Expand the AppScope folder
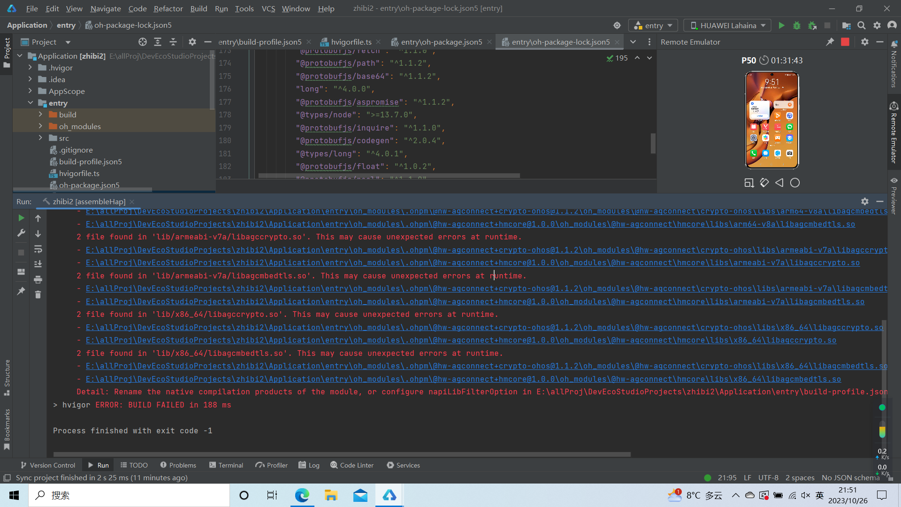Viewport: 901px width, 507px height. tap(30, 91)
